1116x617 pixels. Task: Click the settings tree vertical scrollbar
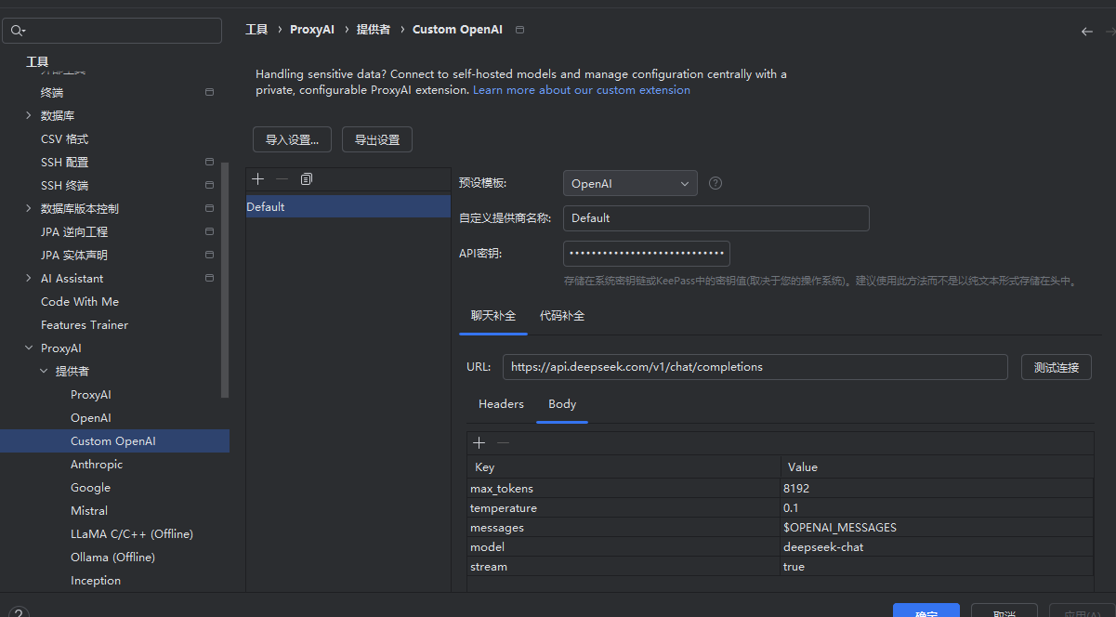coord(224,279)
